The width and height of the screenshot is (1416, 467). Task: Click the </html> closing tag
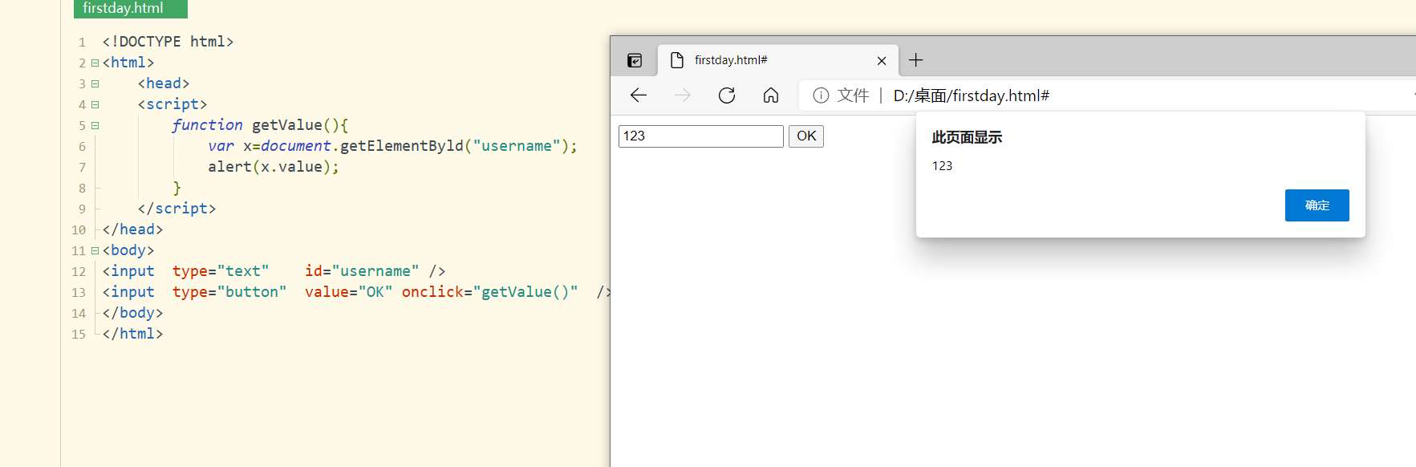click(x=132, y=334)
